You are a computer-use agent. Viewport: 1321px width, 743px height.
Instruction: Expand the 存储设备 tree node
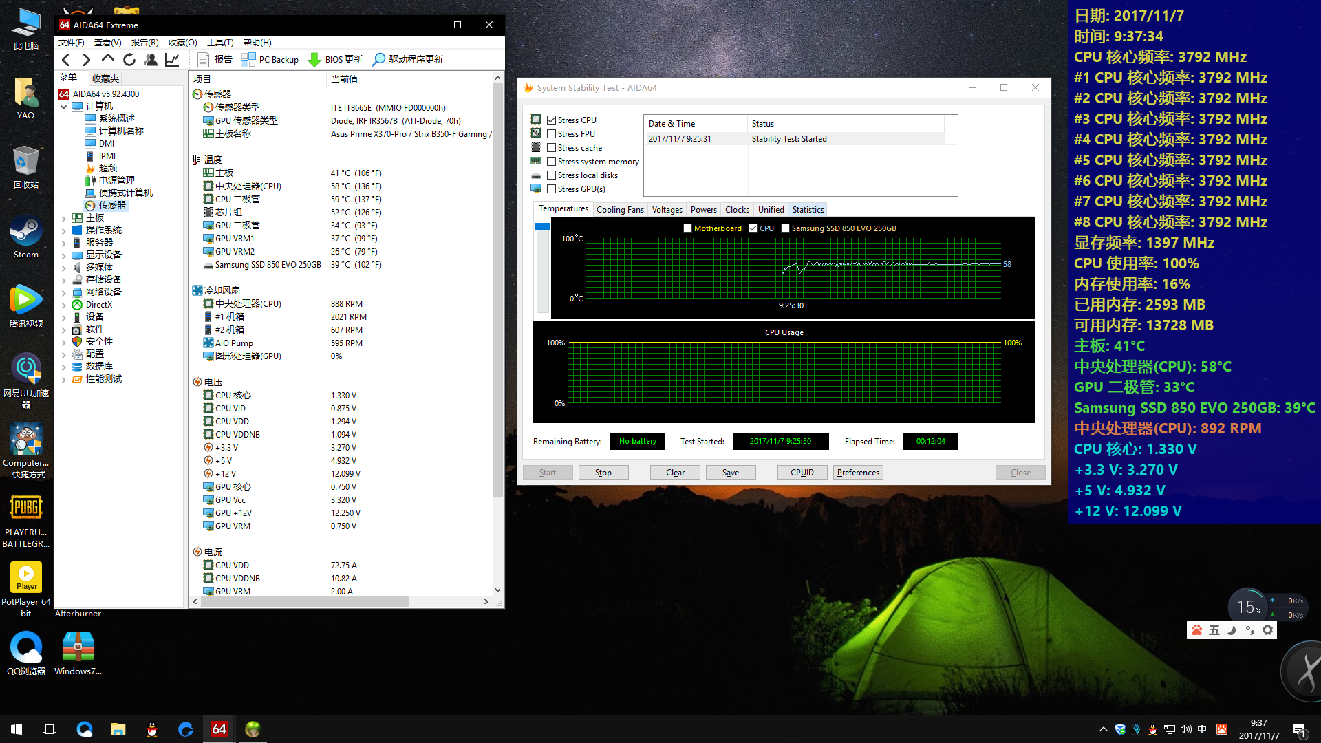tap(64, 280)
